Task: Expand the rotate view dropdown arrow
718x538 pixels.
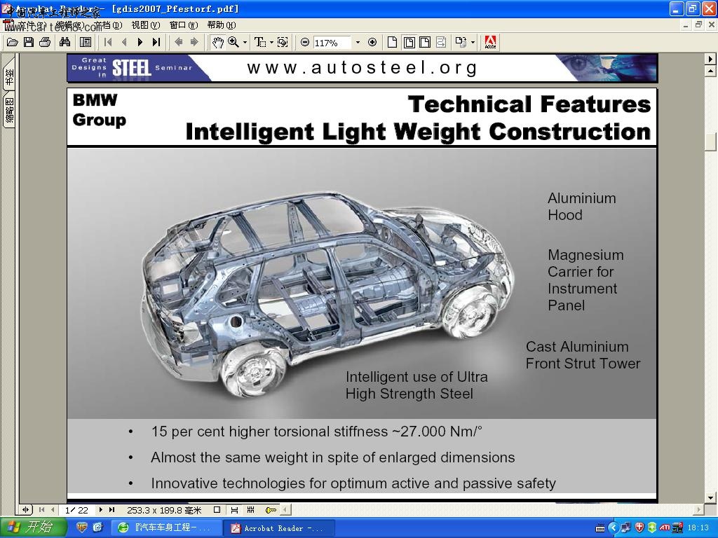Action: pyautogui.click(x=473, y=43)
